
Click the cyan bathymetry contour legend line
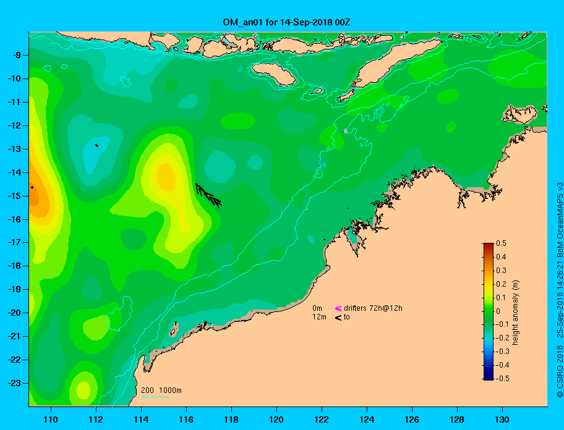pos(155,397)
